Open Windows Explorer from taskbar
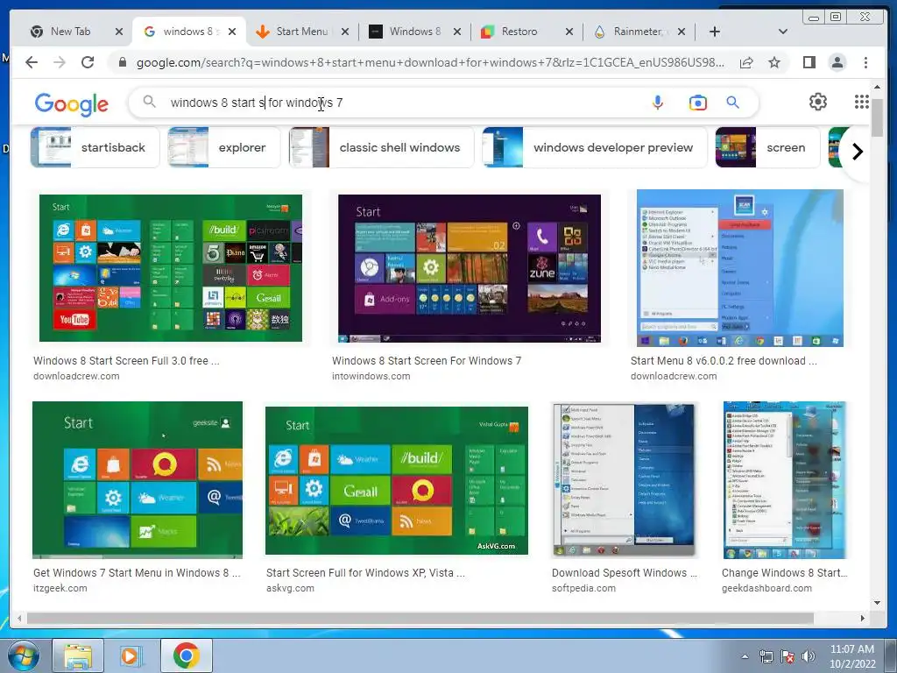Viewport: 897px width, 673px height. click(x=78, y=655)
